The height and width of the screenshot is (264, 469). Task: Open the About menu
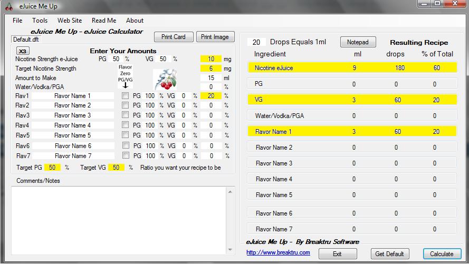coord(135,21)
